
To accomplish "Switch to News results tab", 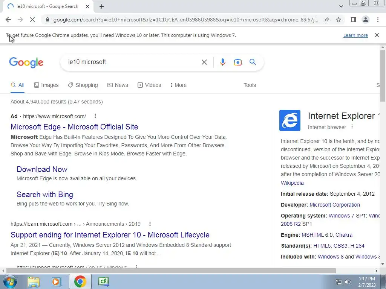I will tap(118, 85).
